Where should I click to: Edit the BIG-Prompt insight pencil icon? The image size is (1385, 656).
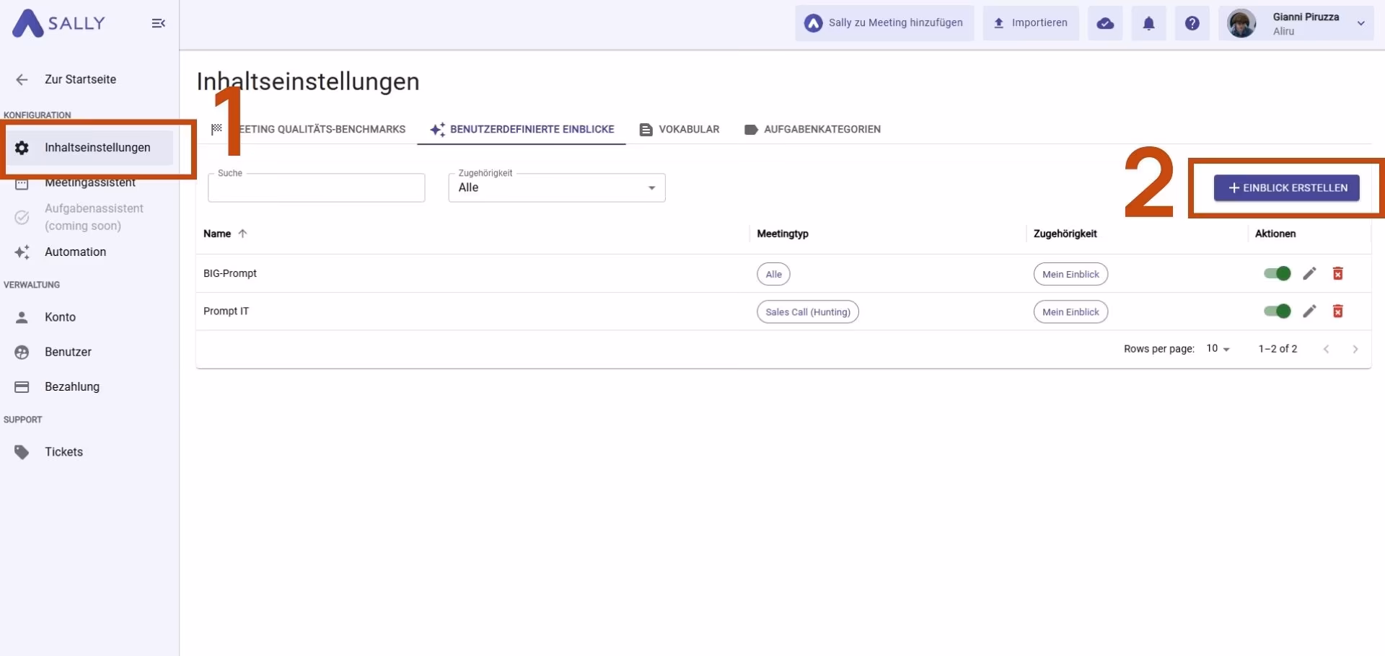coord(1309,273)
